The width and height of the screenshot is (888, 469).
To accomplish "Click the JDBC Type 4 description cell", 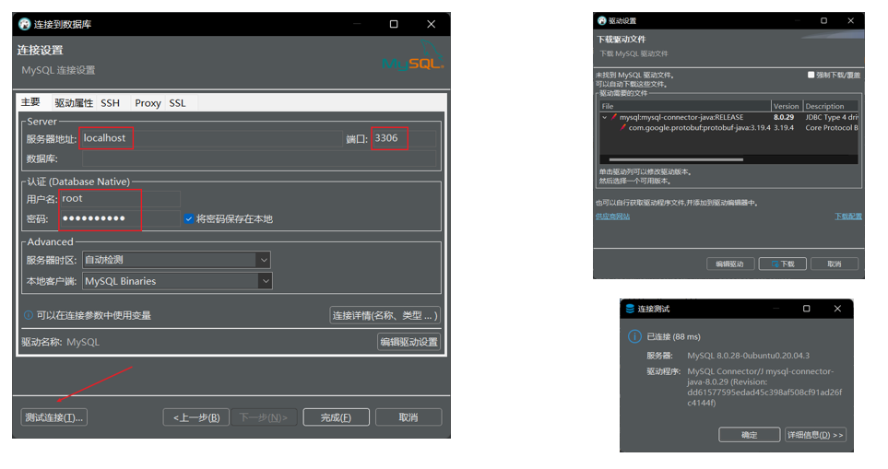I will (832, 117).
